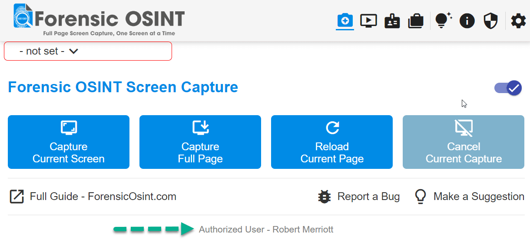Open the info circle icon
The width and height of the screenshot is (530, 239).
pos(467,21)
